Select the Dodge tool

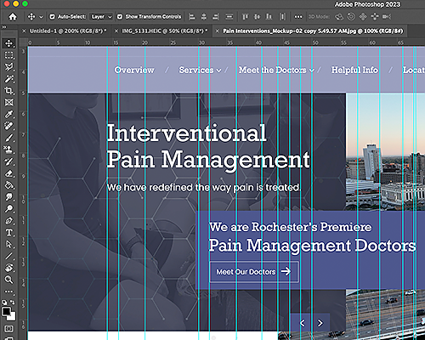point(9,209)
